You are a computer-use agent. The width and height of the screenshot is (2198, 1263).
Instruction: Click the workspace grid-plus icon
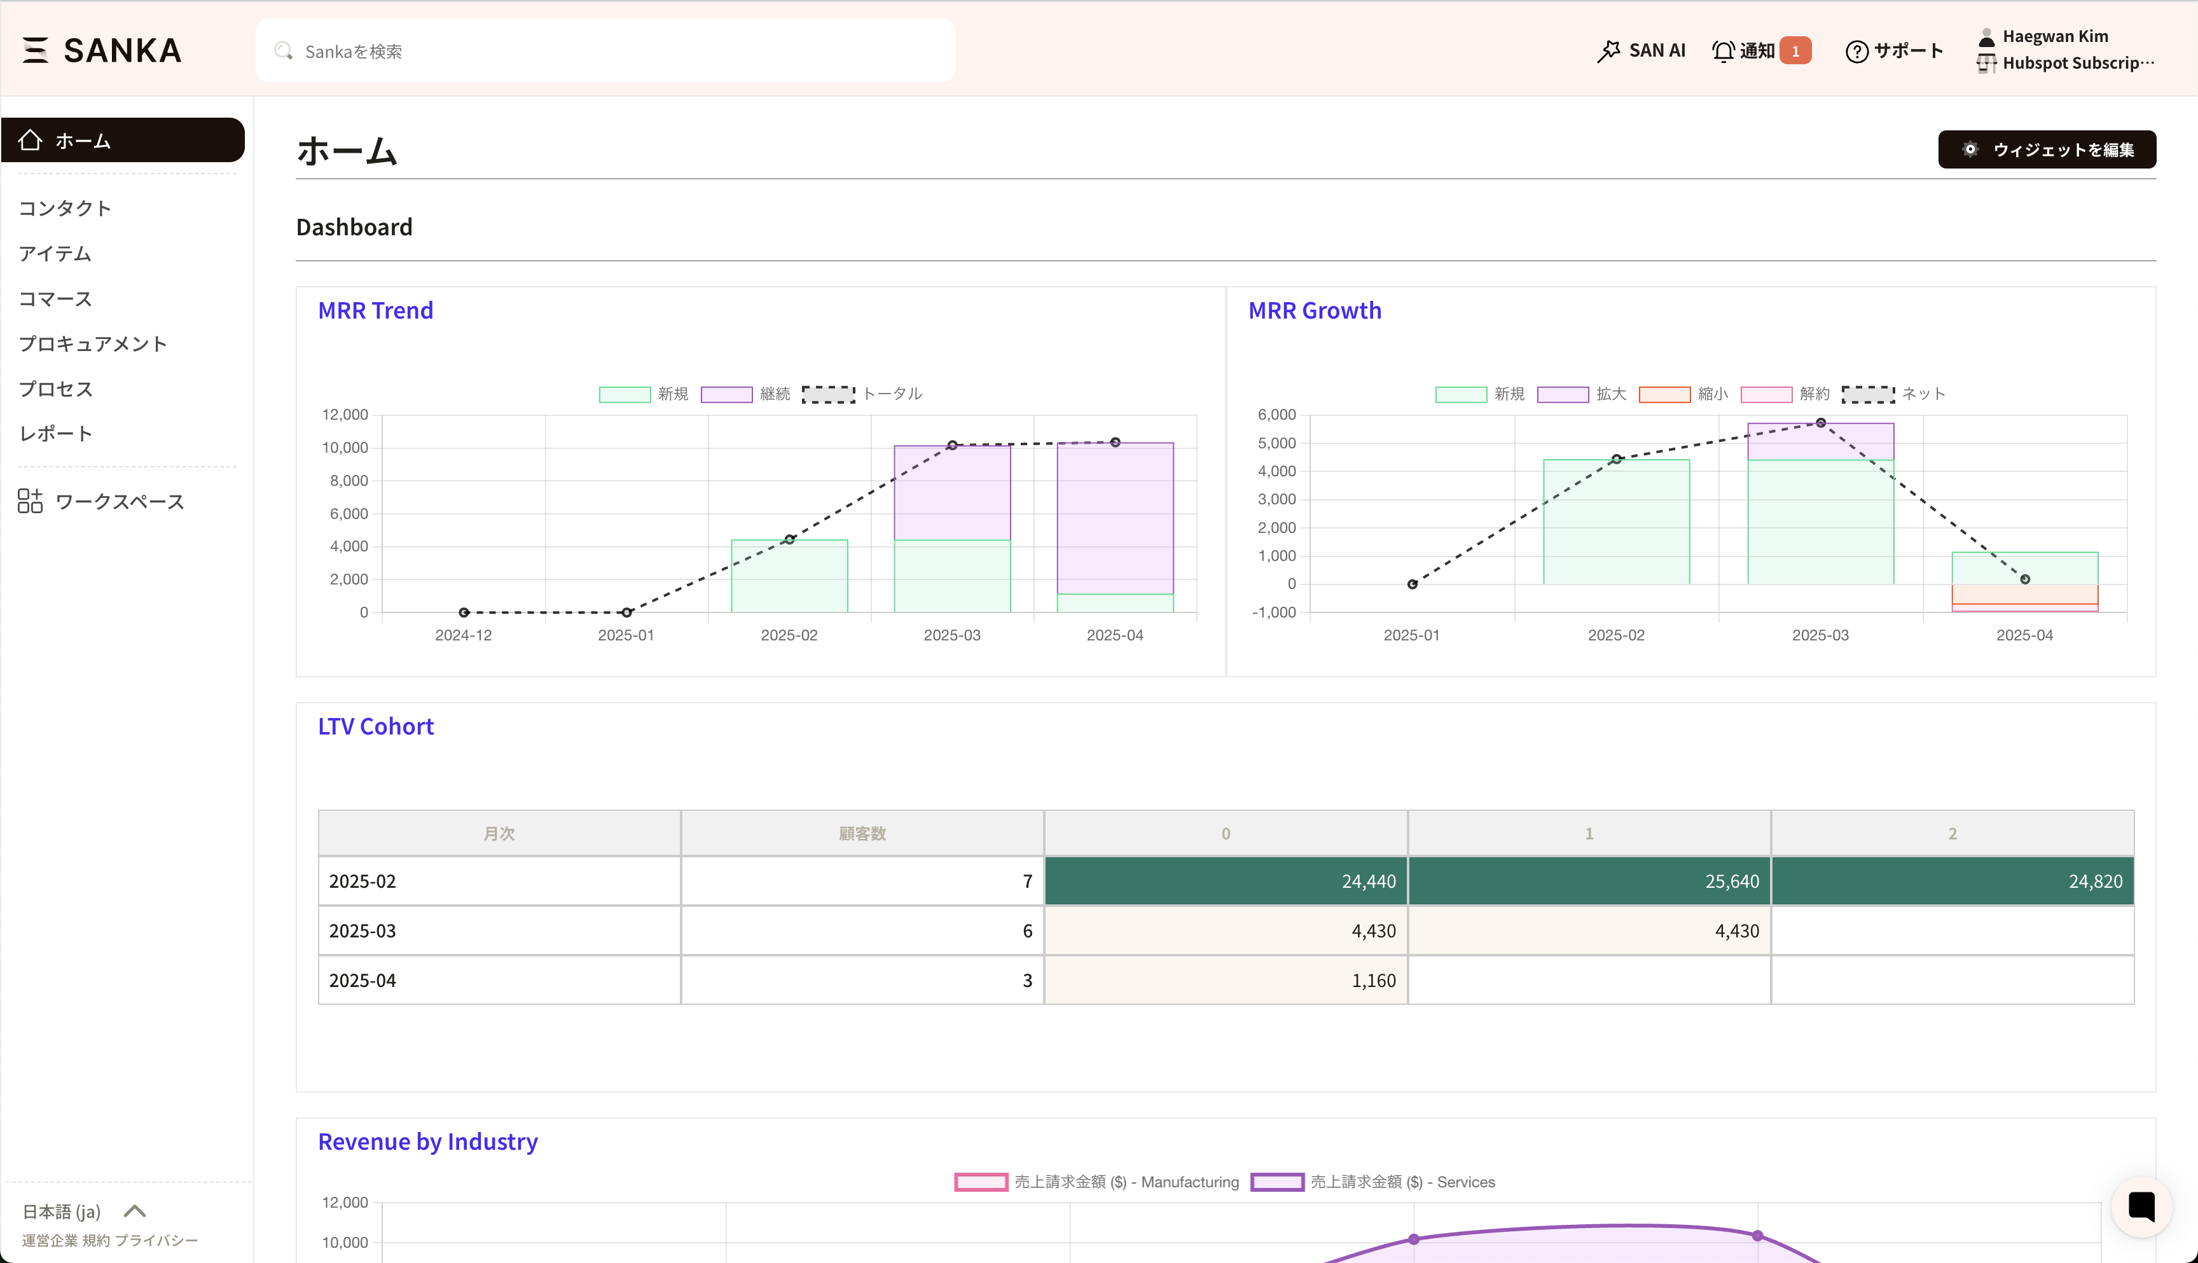[29, 500]
